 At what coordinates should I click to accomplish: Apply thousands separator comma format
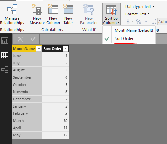(x=146, y=22)
